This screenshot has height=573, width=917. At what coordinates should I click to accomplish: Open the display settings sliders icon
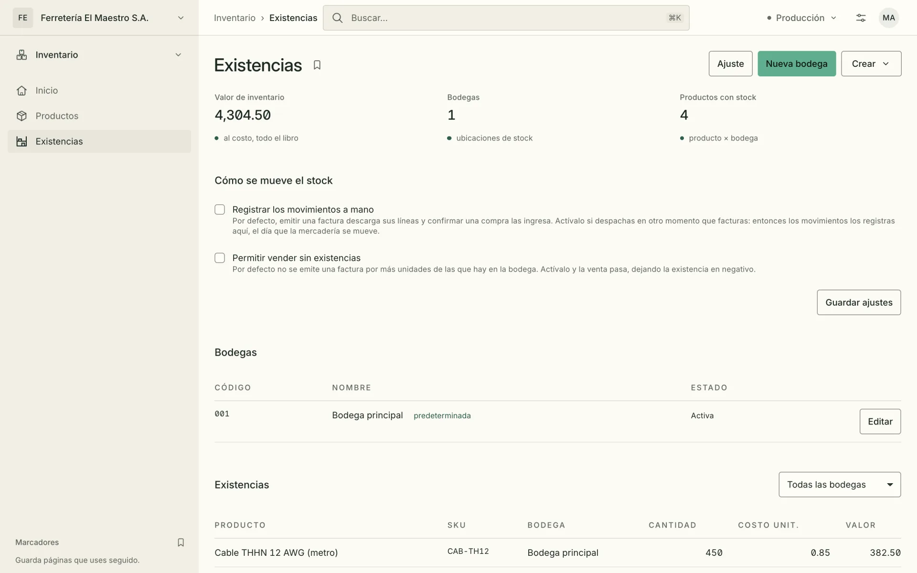(x=861, y=18)
